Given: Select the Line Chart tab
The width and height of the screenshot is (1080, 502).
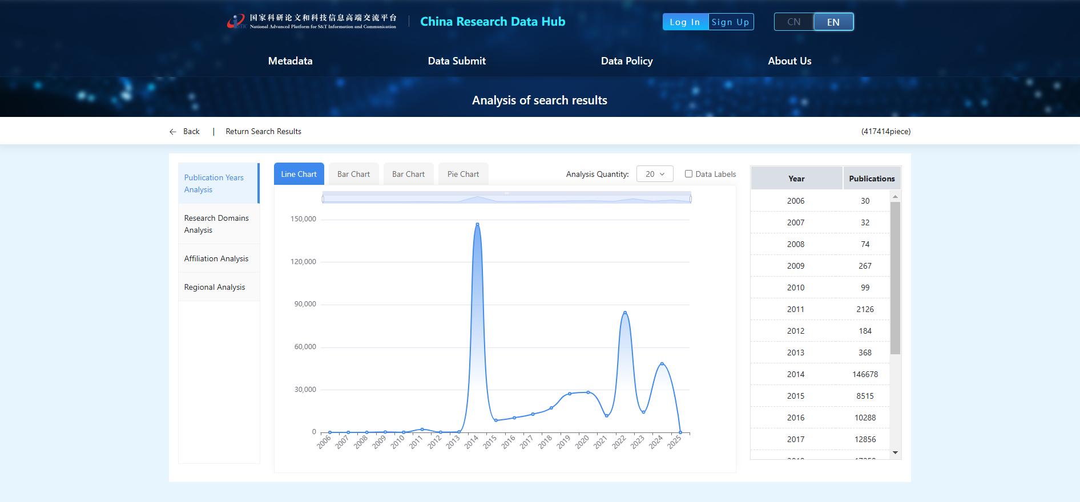Looking at the screenshot, I should tap(299, 174).
